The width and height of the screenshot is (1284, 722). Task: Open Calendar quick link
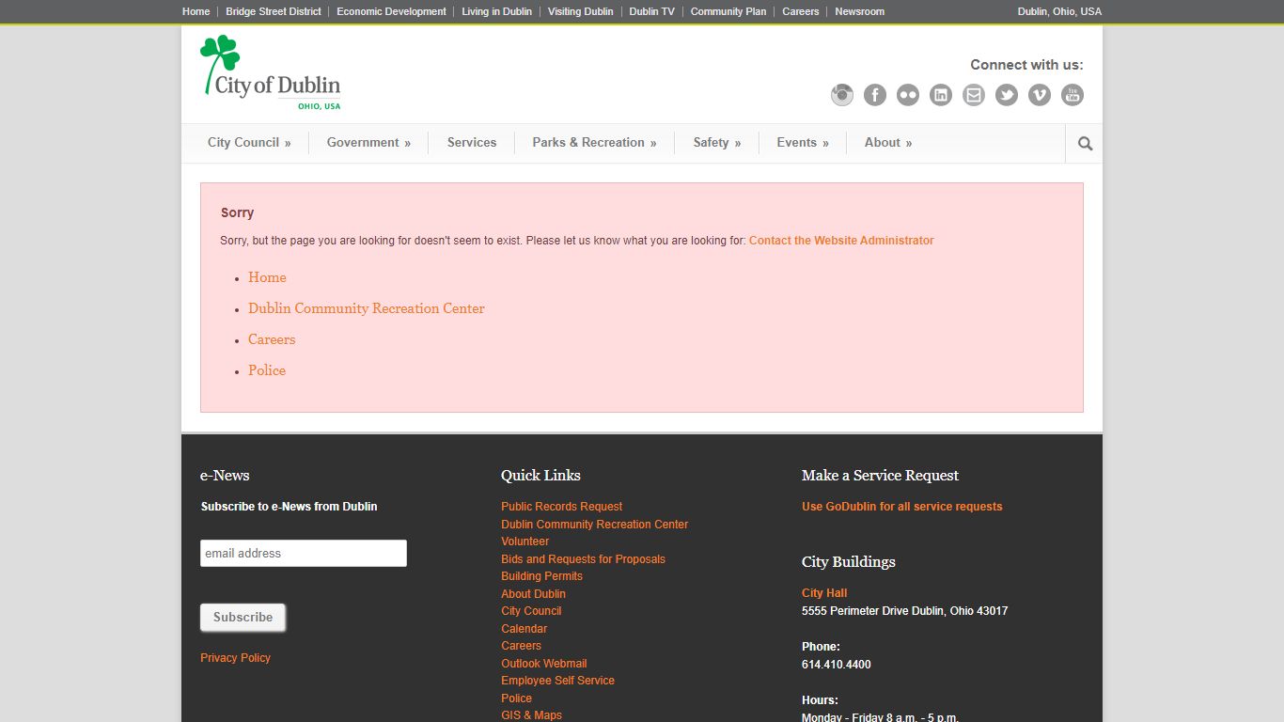click(x=524, y=629)
